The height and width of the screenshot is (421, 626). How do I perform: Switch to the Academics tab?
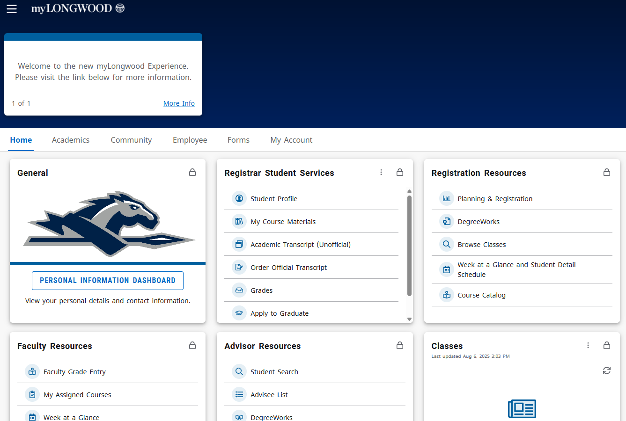pyautogui.click(x=71, y=140)
